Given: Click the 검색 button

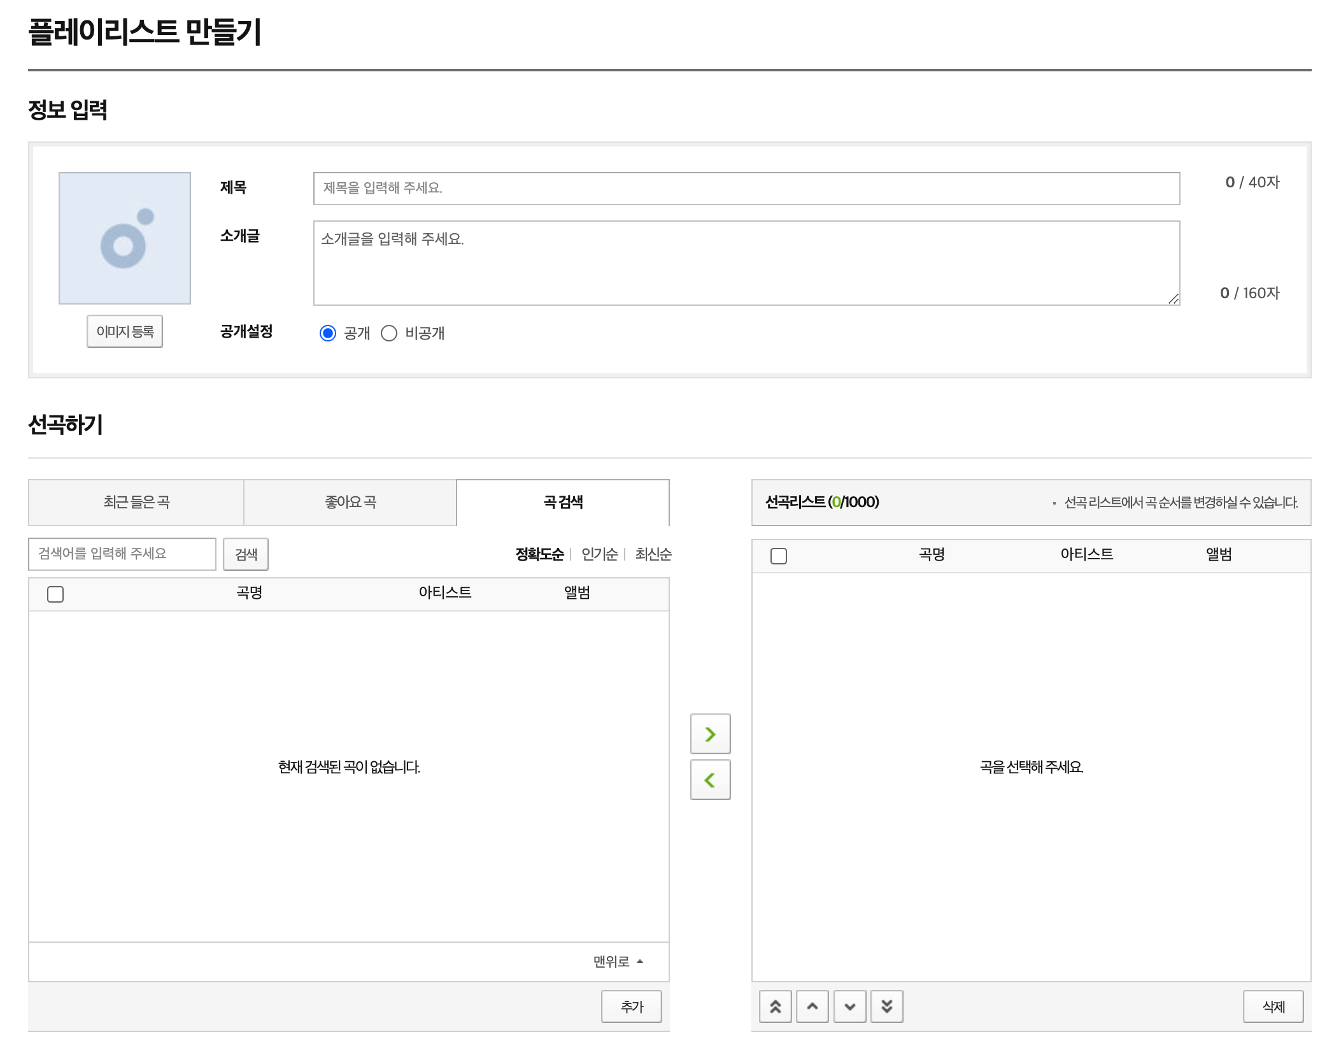Looking at the screenshot, I should click(x=246, y=554).
